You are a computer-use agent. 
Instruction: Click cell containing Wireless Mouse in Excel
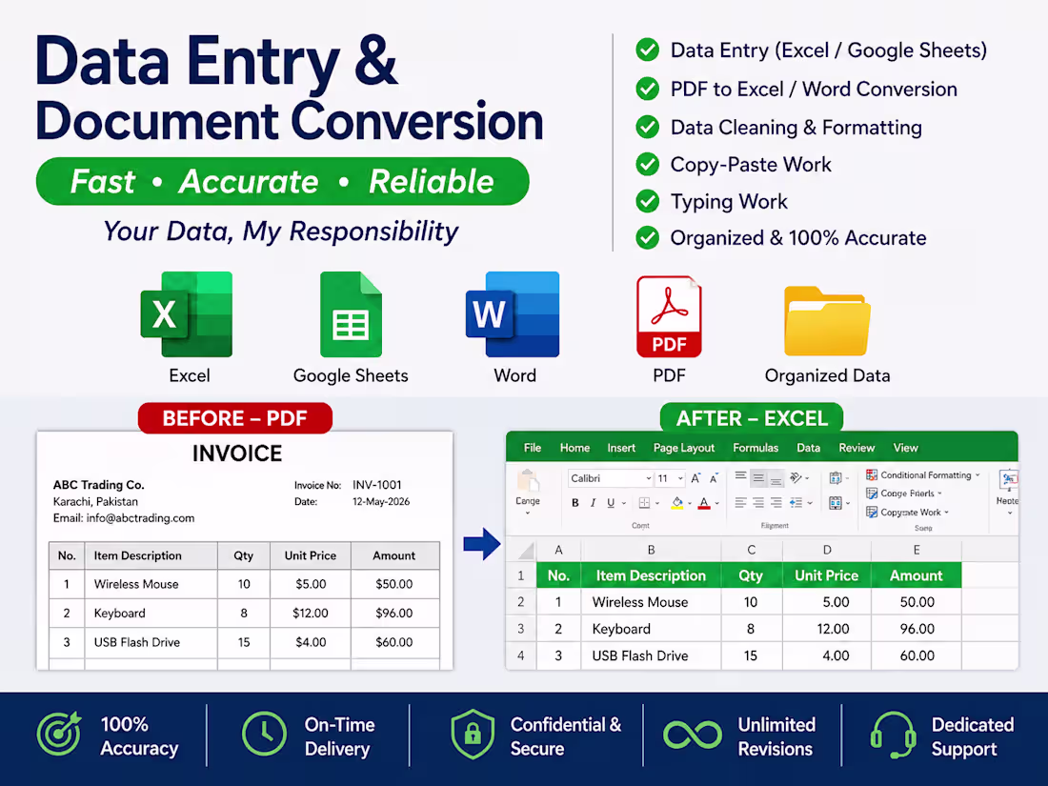click(651, 602)
